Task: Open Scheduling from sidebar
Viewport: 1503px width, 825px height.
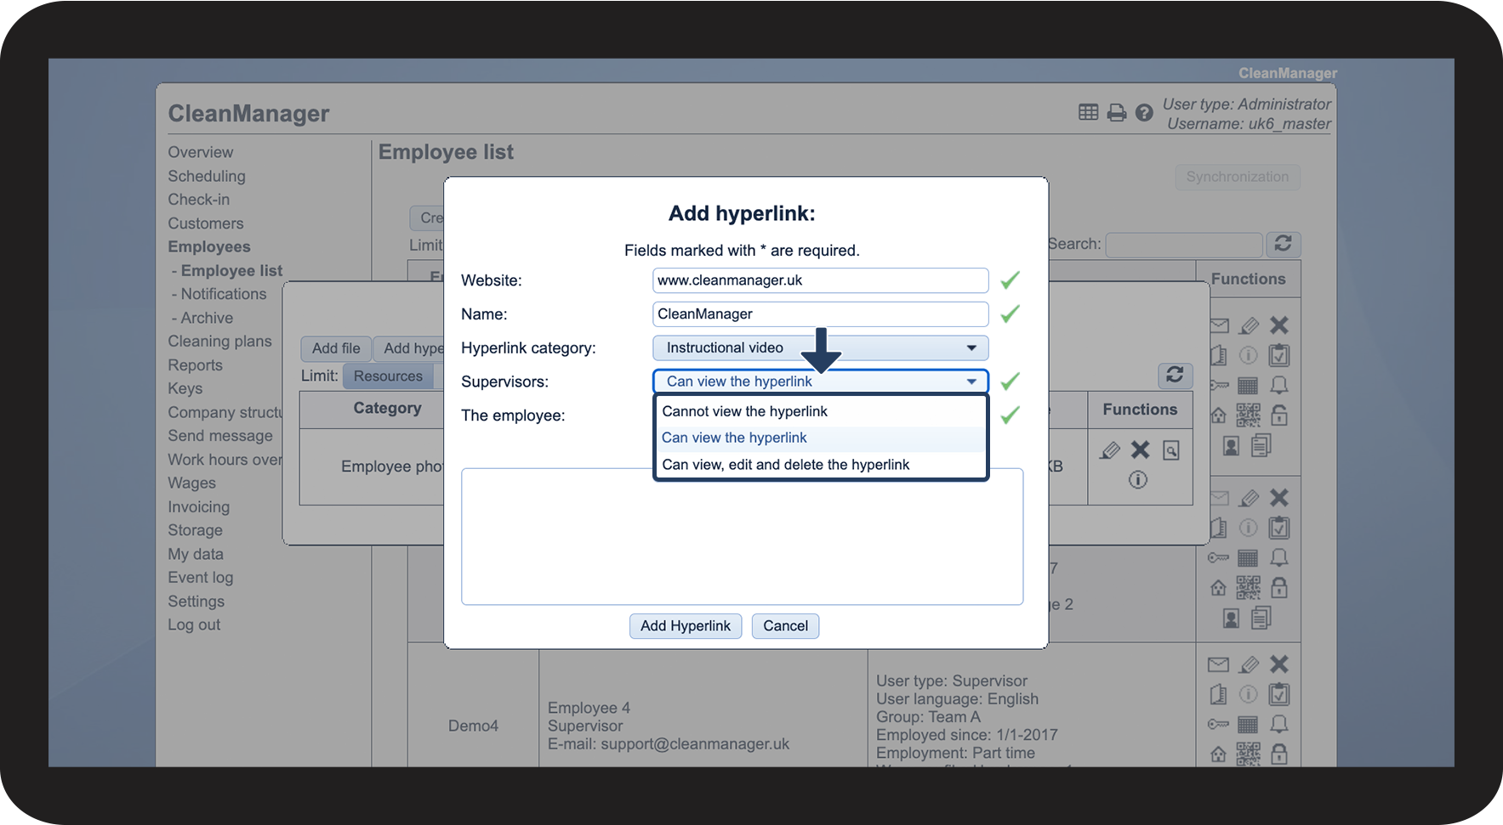Action: click(207, 176)
